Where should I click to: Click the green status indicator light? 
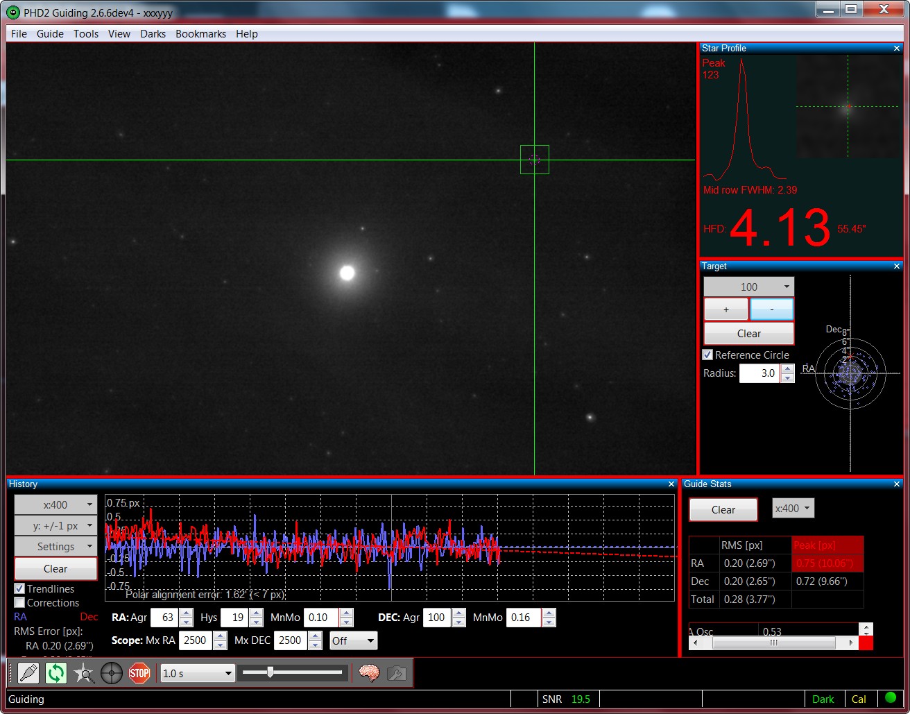[x=891, y=698]
